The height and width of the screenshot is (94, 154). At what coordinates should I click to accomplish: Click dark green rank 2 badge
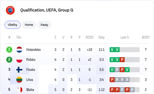[x=9, y=60]
